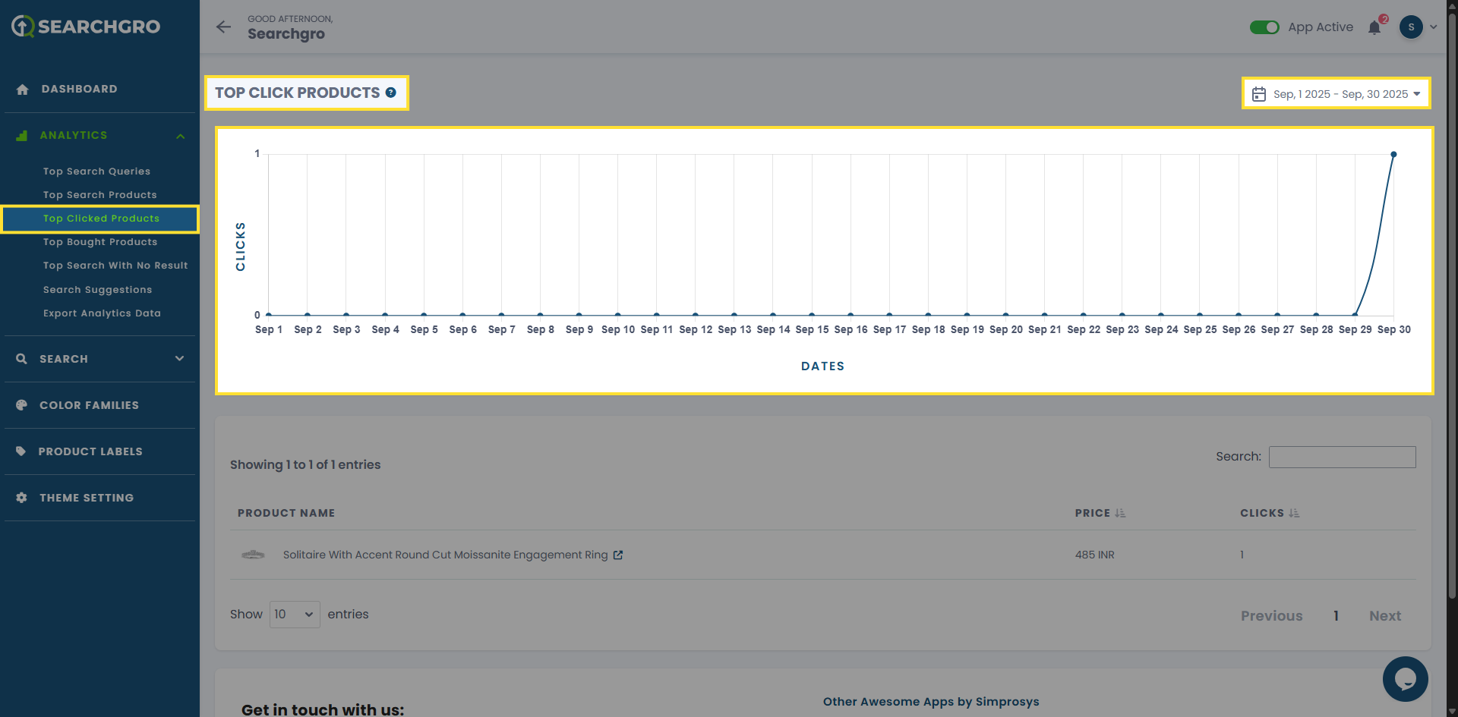The image size is (1458, 717).
Task: Expand the Show entries count dropdown
Action: point(295,615)
